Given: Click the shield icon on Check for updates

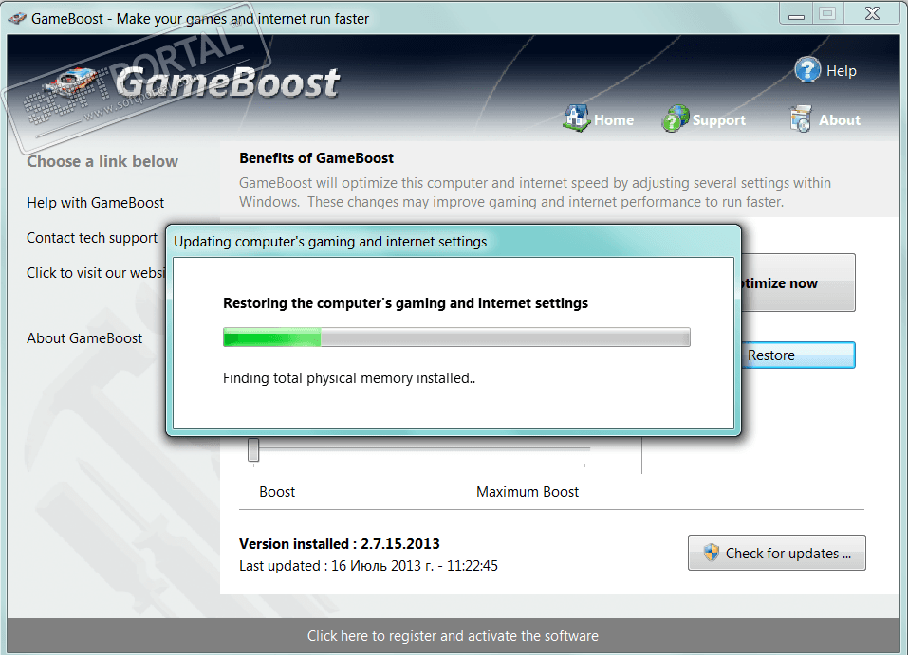Looking at the screenshot, I should [x=711, y=553].
